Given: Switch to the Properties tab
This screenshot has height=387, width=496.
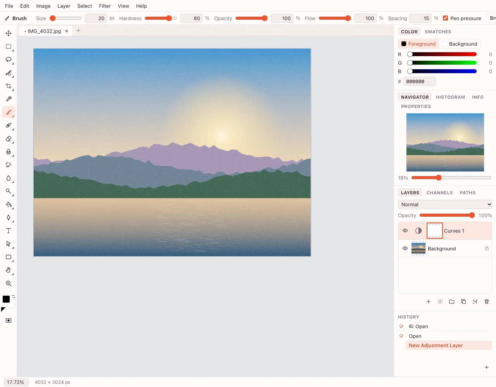Looking at the screenshot, I should coord(416,106).
